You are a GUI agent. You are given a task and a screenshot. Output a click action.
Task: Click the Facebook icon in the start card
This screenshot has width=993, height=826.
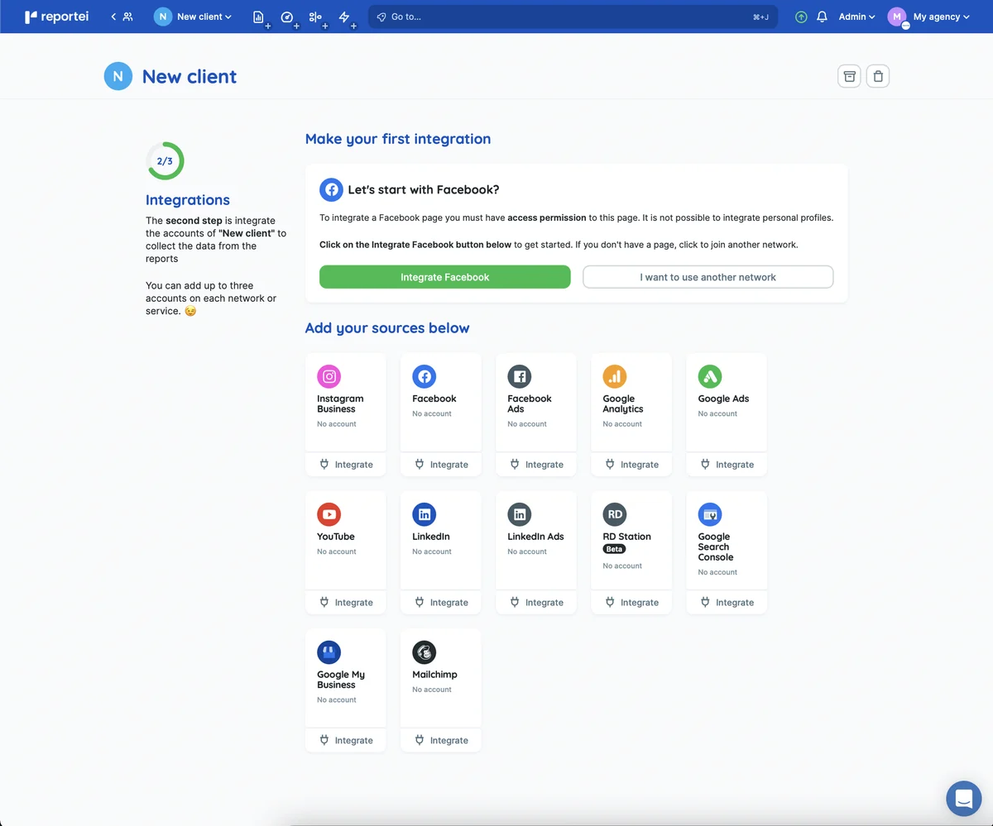click(331, 189)
